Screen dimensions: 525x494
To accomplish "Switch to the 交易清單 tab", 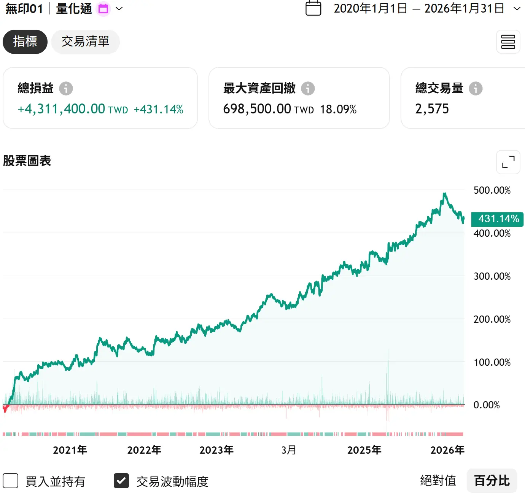I will (85, 41).
